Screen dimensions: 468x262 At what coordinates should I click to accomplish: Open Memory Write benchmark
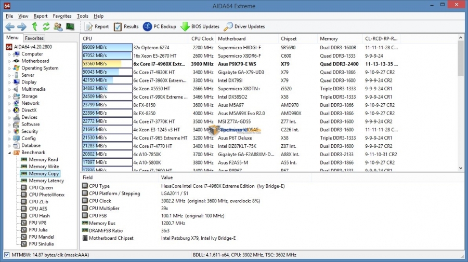44,167
